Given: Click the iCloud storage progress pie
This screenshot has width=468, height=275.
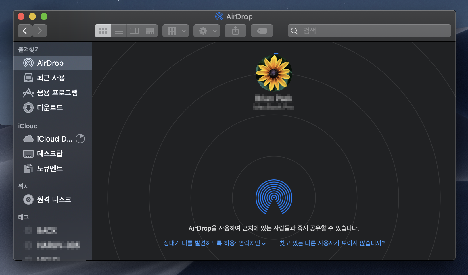Looking at the screenshot, I should pyautogui.click(x=80, y=139).
